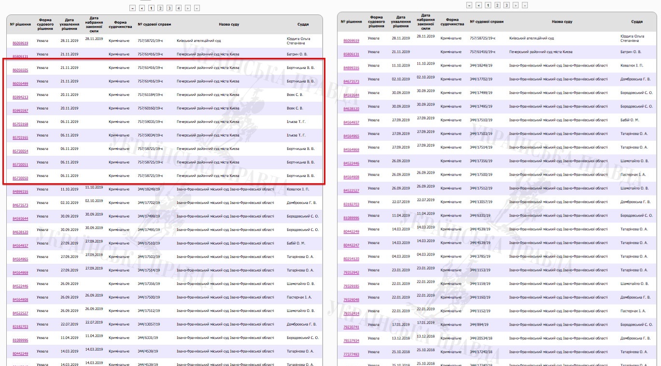Image resolution: width=661 pixels, height=366 pixels.
Task: Click next page arrow in right pagination
Action: point(515,5)
